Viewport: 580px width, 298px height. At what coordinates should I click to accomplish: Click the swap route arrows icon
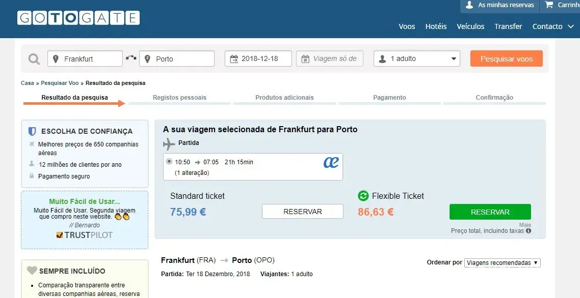point(131,58)
